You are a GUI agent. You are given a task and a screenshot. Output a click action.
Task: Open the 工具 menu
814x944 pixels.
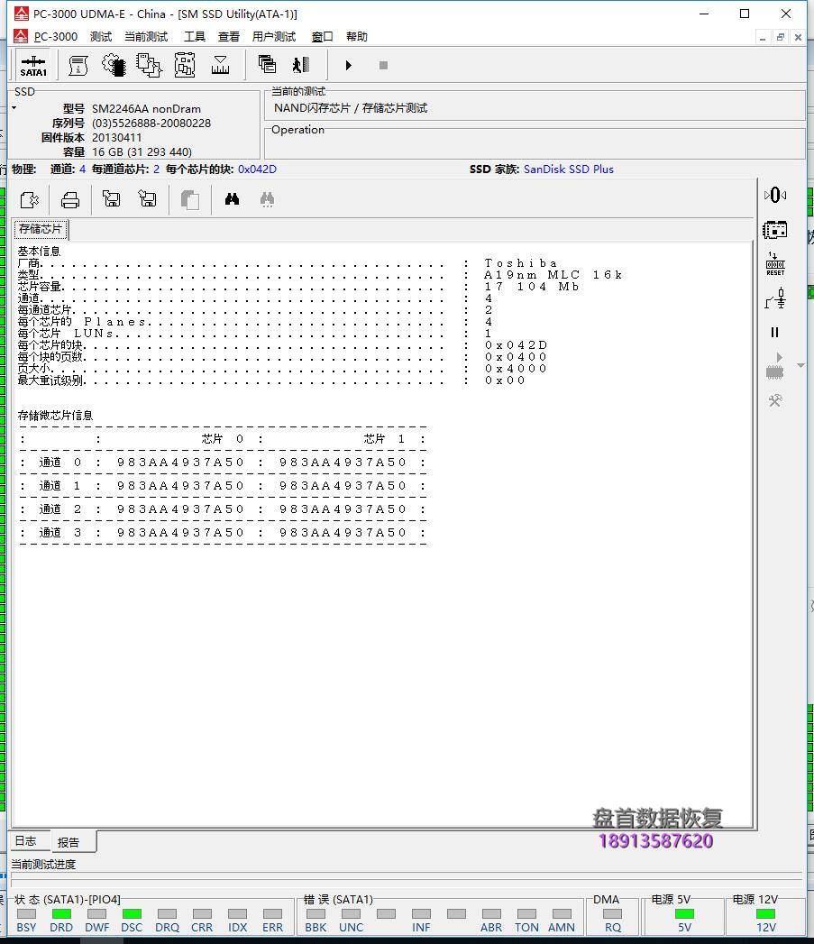(195, 37)
